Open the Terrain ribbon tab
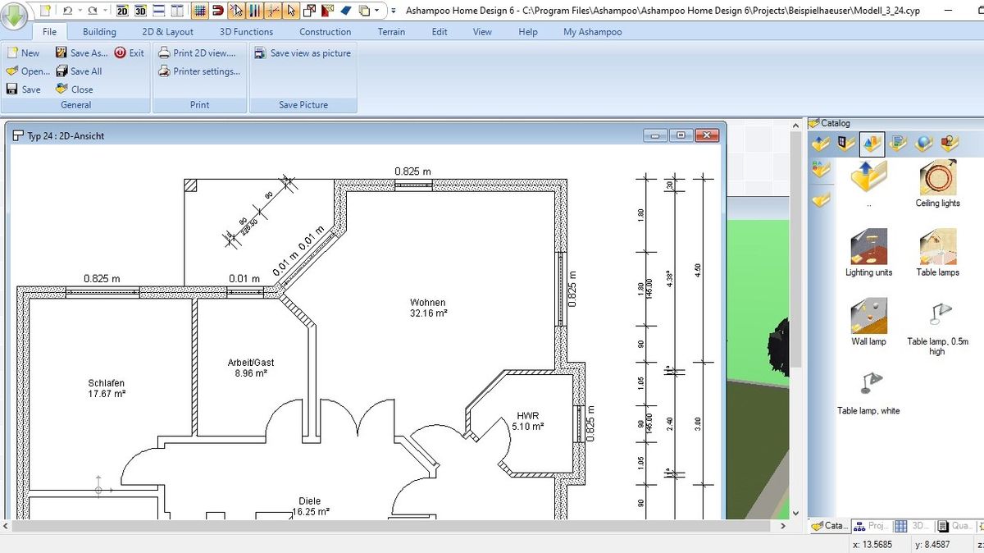This screenshot has width=984, height=553. [x=391, y=31]
